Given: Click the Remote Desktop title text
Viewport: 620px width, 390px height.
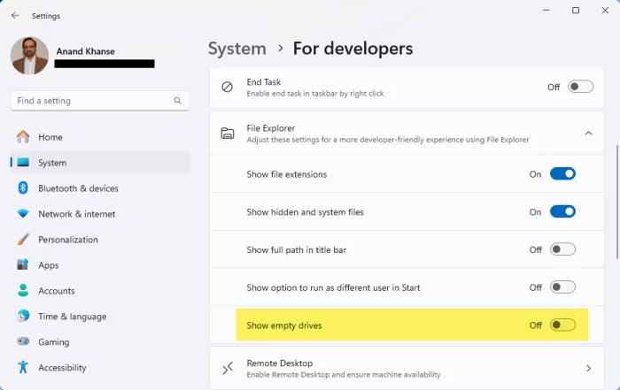Looking at the screenshot, I should (x=280, y=363).
